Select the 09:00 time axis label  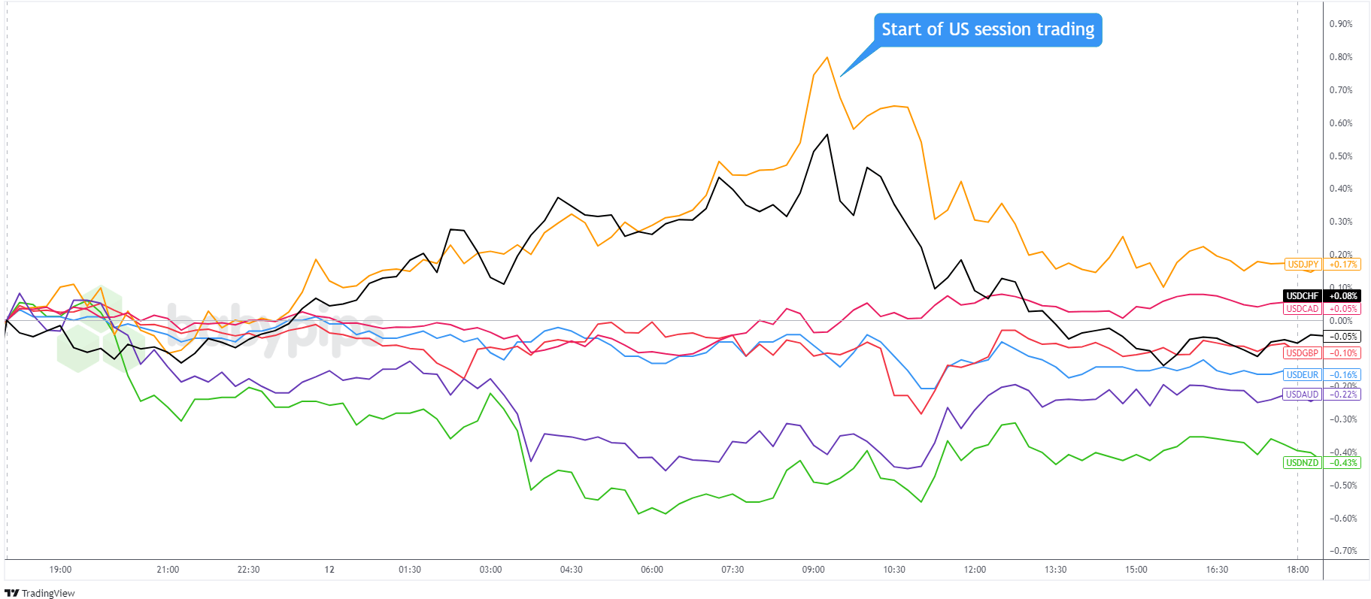click(813, 570)
